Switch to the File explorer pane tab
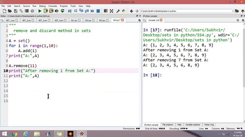 pyautogui.click(x=168, y=125)
